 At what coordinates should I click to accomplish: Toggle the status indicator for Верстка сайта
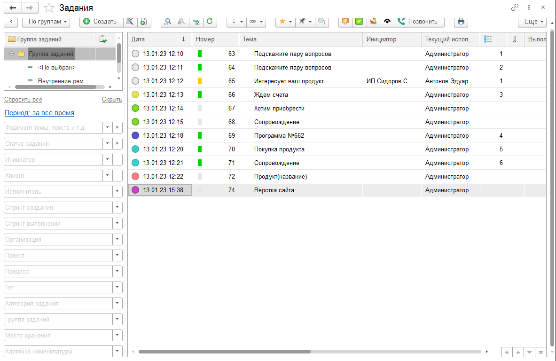(135, 190)
